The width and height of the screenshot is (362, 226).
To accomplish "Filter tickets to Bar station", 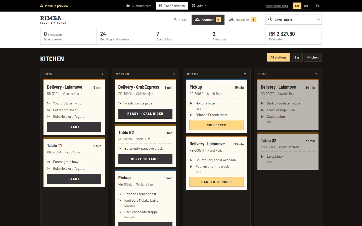I will point(297,57).
